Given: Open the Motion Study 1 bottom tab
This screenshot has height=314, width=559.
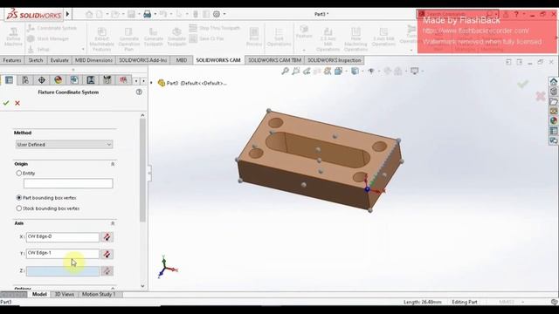Looking at the screenshot, I should point(99,295).
